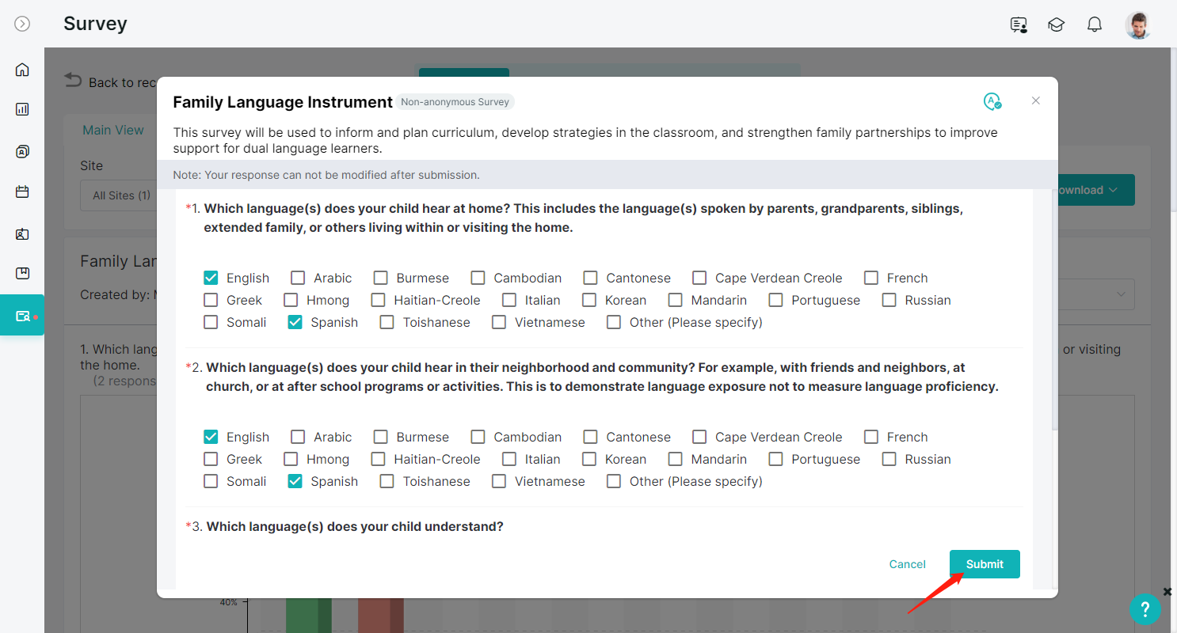Open the All Sites dropdown
The height and width of the screenshot is (633, 1177).
[x=119, y=195]
